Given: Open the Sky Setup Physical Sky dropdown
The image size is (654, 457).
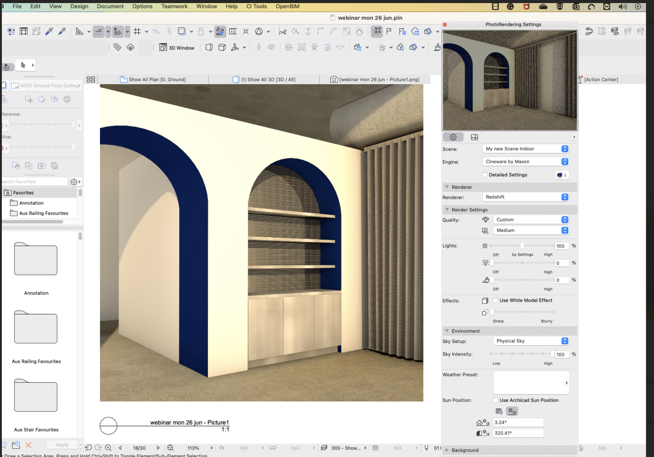Looking at the screenshot, I should 531,341.
